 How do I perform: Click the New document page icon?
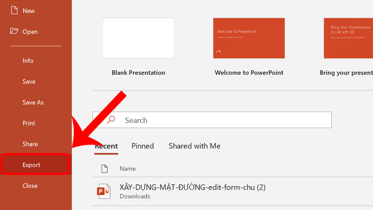pos(14,10)
